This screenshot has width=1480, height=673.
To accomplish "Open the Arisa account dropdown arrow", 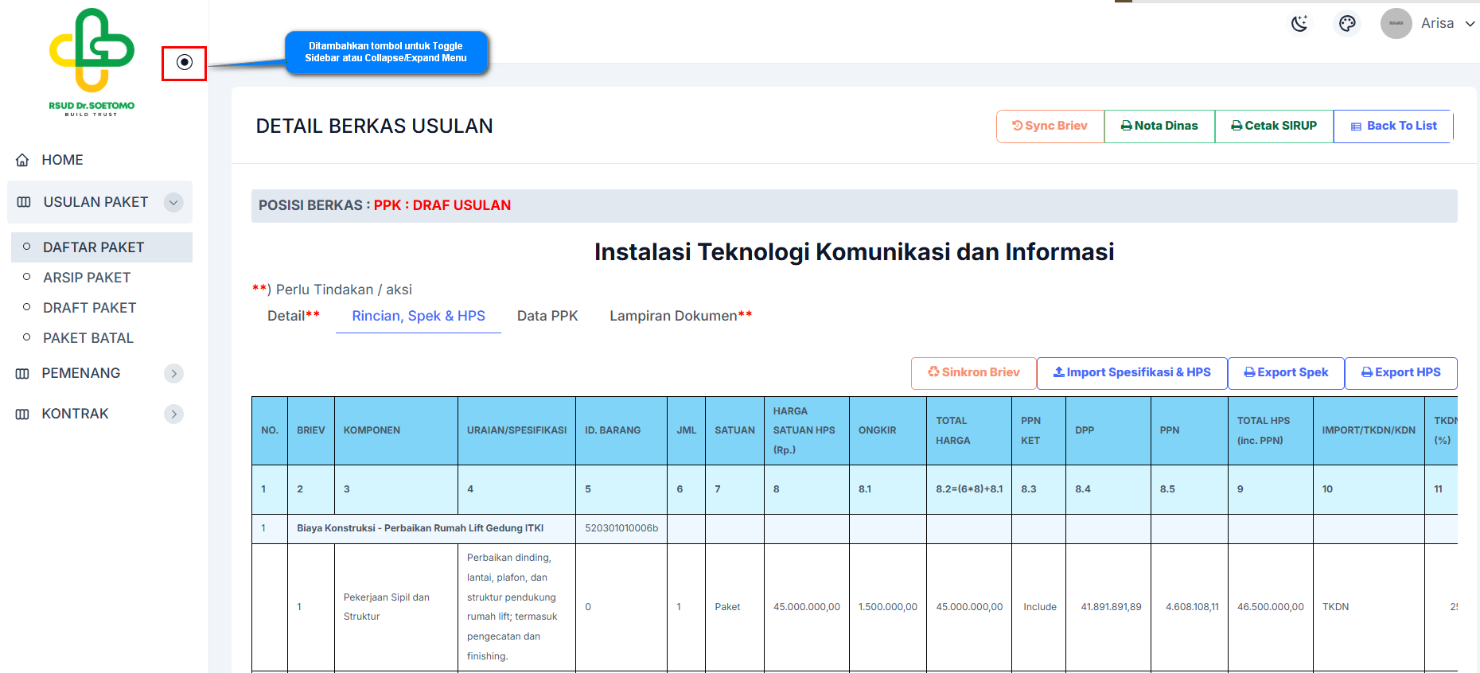I will [1470, 24].
